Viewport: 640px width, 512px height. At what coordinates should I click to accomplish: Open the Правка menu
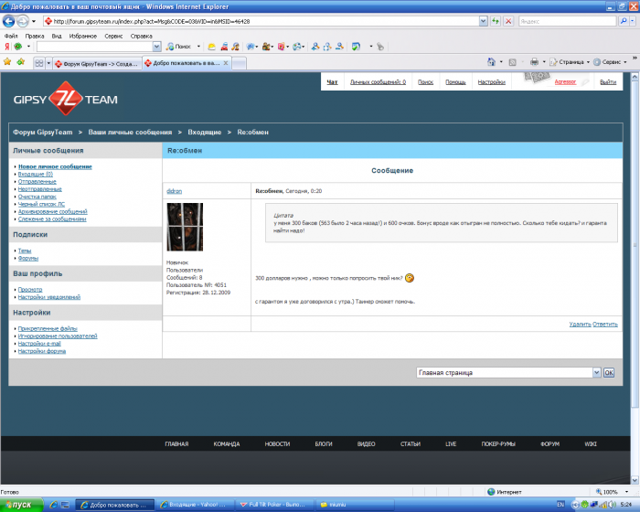click(x=35, y=36)
